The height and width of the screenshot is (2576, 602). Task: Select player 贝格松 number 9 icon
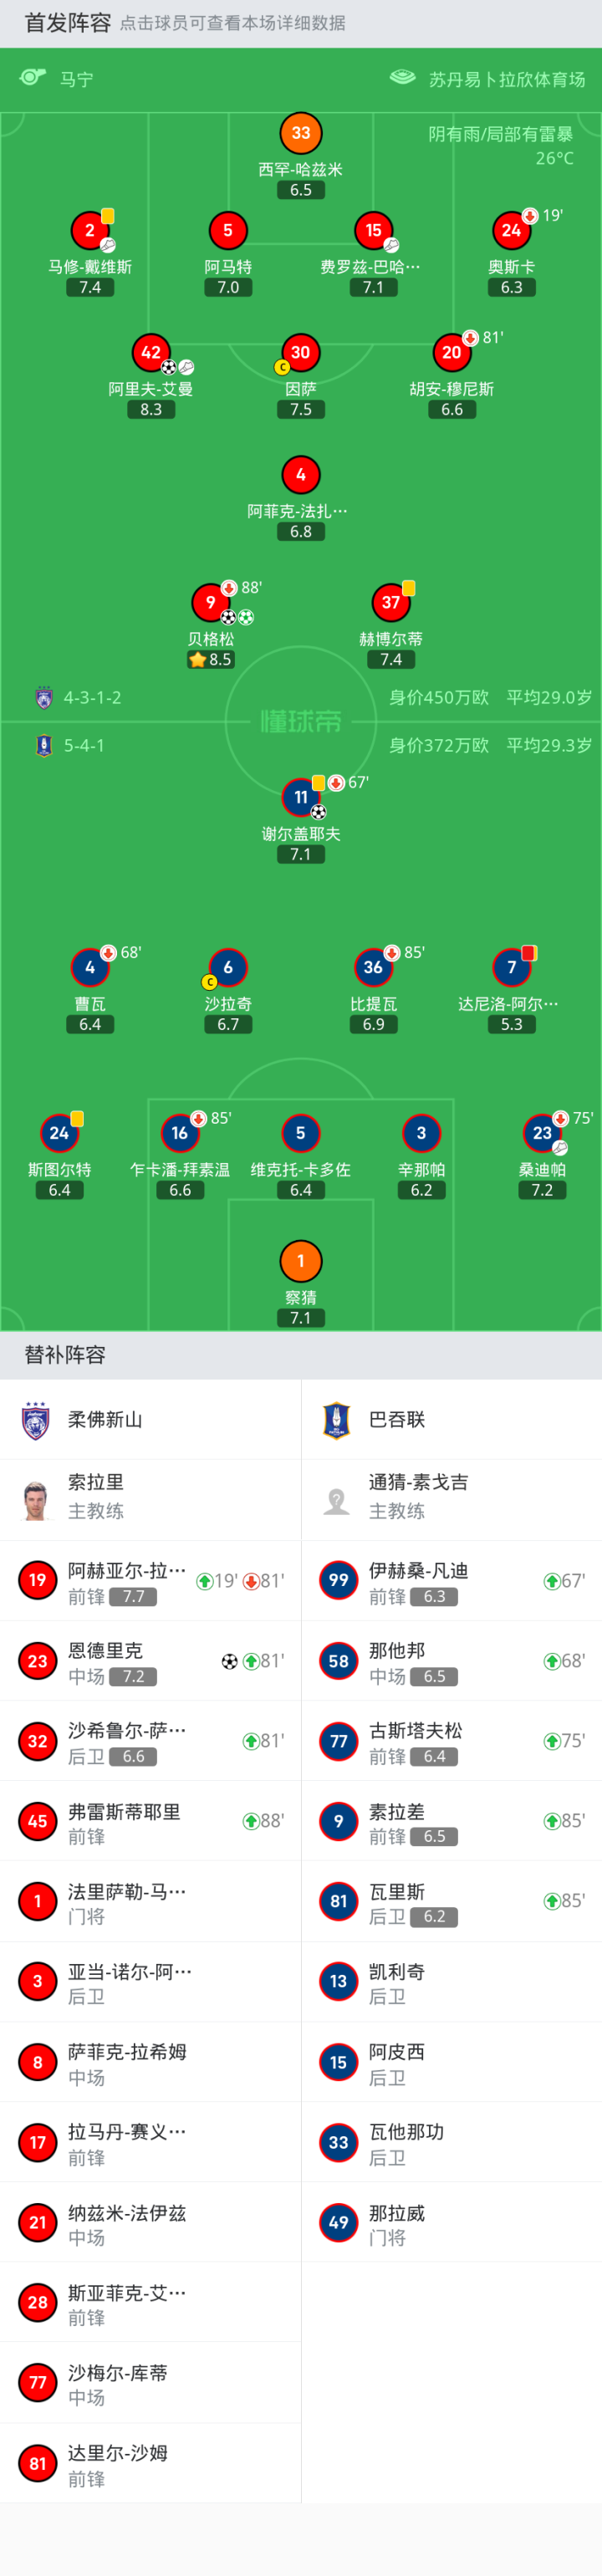pyautogui.click(x=210, y=602)
